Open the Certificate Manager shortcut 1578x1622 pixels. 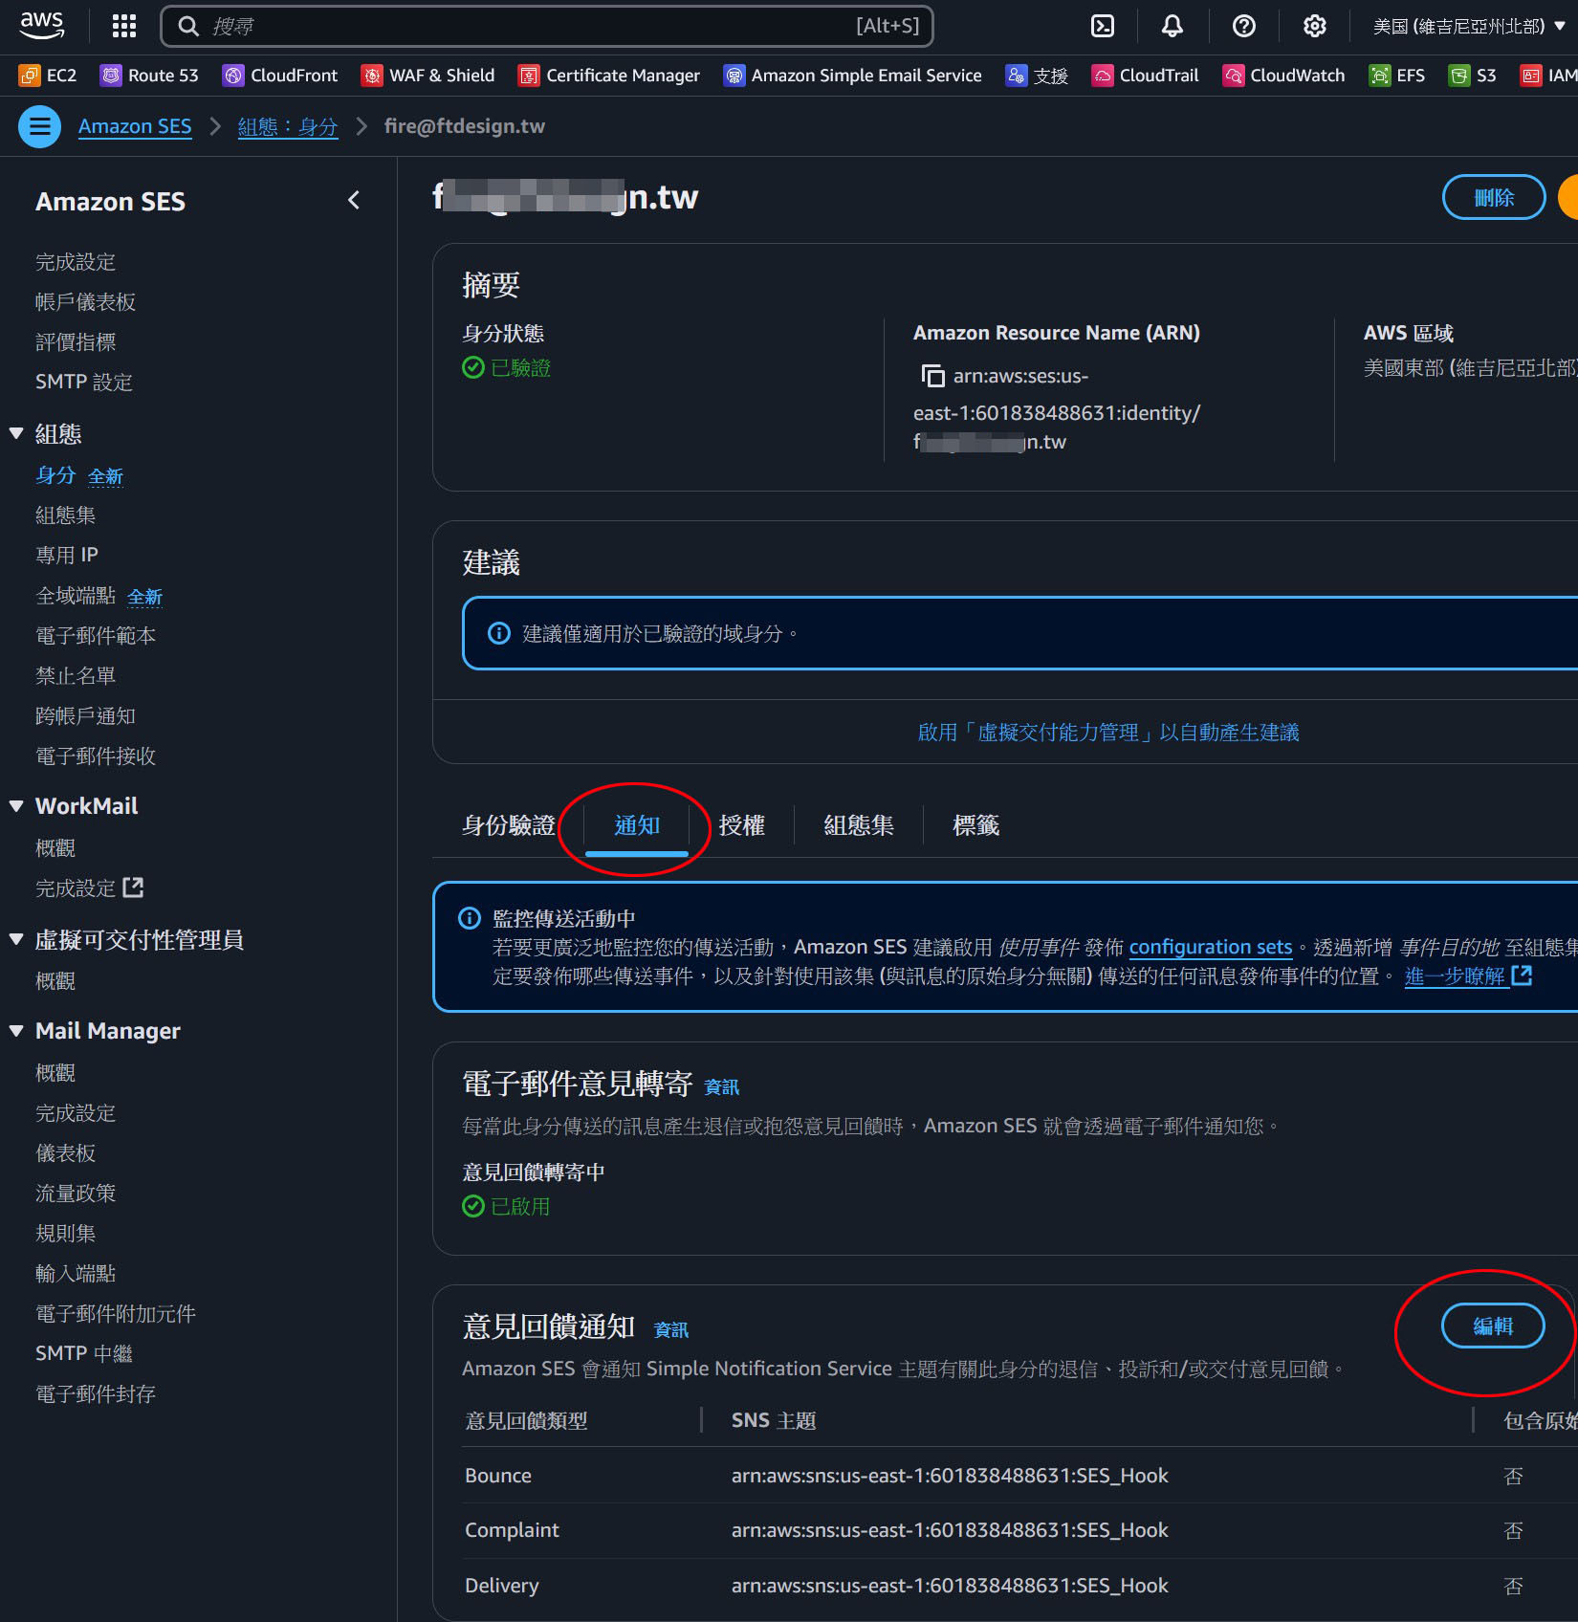609,76
